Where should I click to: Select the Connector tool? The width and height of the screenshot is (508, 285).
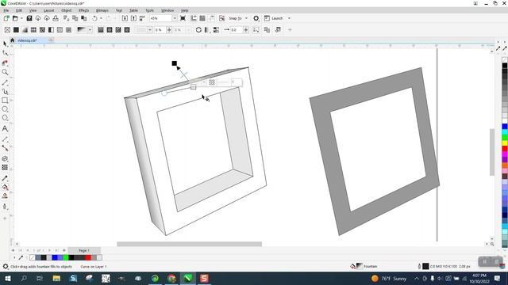5,148
